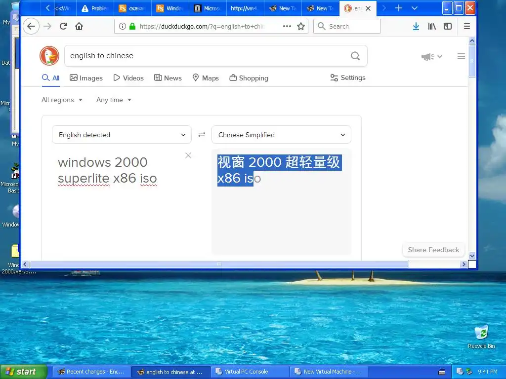This screenshot has height=379, width=506.
Task: Switch to the http://vm4 tab
Action: click(245, 8)
